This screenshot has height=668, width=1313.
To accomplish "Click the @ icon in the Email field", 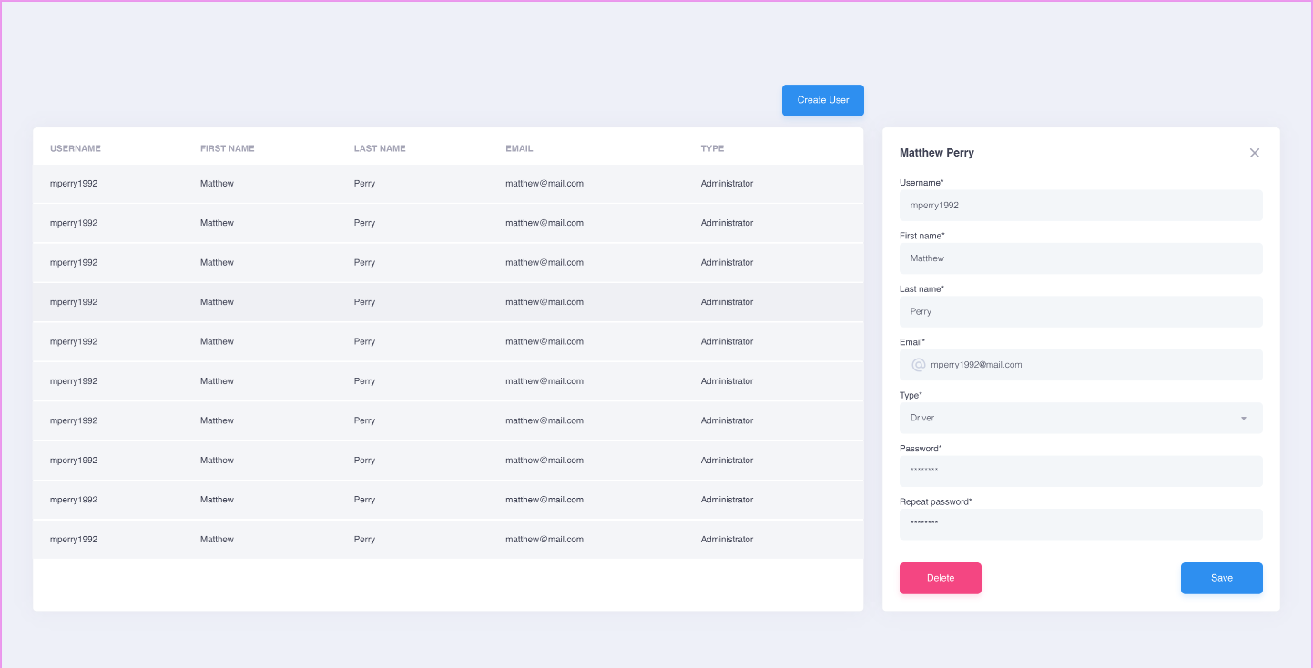I will click(x=918, y=365).
